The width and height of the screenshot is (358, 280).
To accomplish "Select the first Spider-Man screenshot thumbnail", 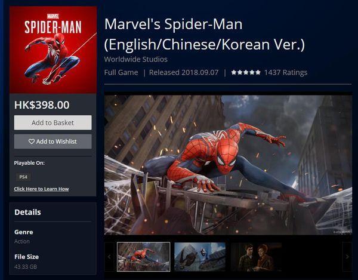I will pyautogui.click(x=144, y=257).
